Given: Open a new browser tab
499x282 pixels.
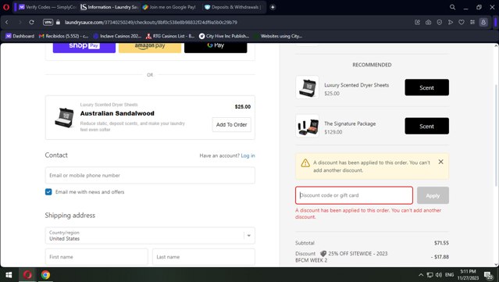Looking at the screenshot, I should click(x=273, y=7).
